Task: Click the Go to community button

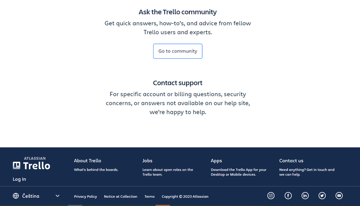Action: (178, 51)
